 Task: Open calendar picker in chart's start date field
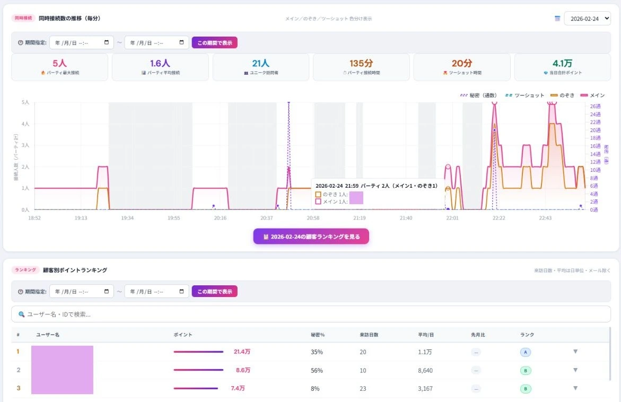point(107,43)
